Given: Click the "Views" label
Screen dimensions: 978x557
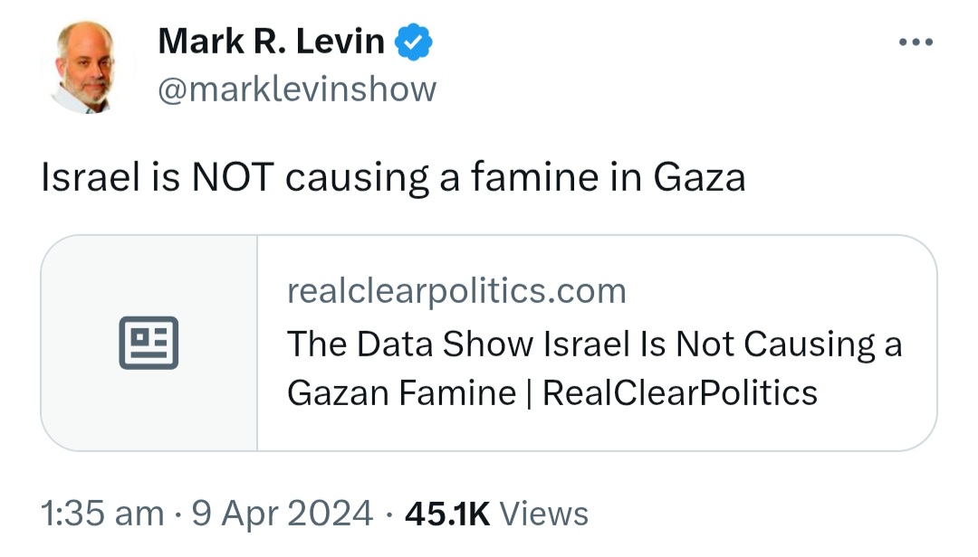Looking at the screenshot, I should 544,514.
